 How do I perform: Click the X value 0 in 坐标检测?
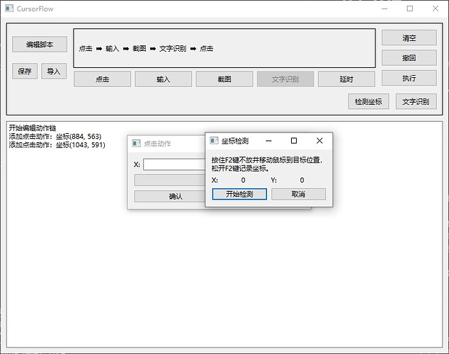coord(243,180)
